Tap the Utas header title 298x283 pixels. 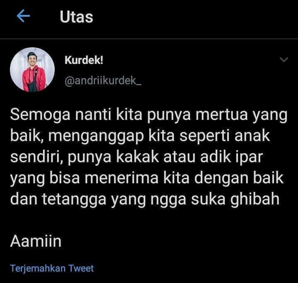(76, 17)
